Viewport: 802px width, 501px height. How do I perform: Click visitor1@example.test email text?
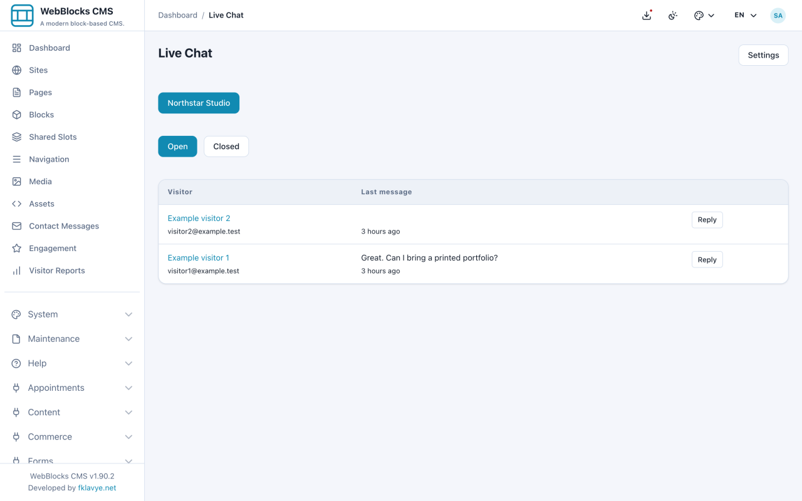pos(203,271)
